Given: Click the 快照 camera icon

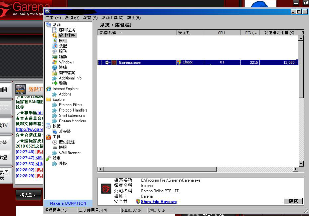Looking at the screenshot, I should click(55, 148).
